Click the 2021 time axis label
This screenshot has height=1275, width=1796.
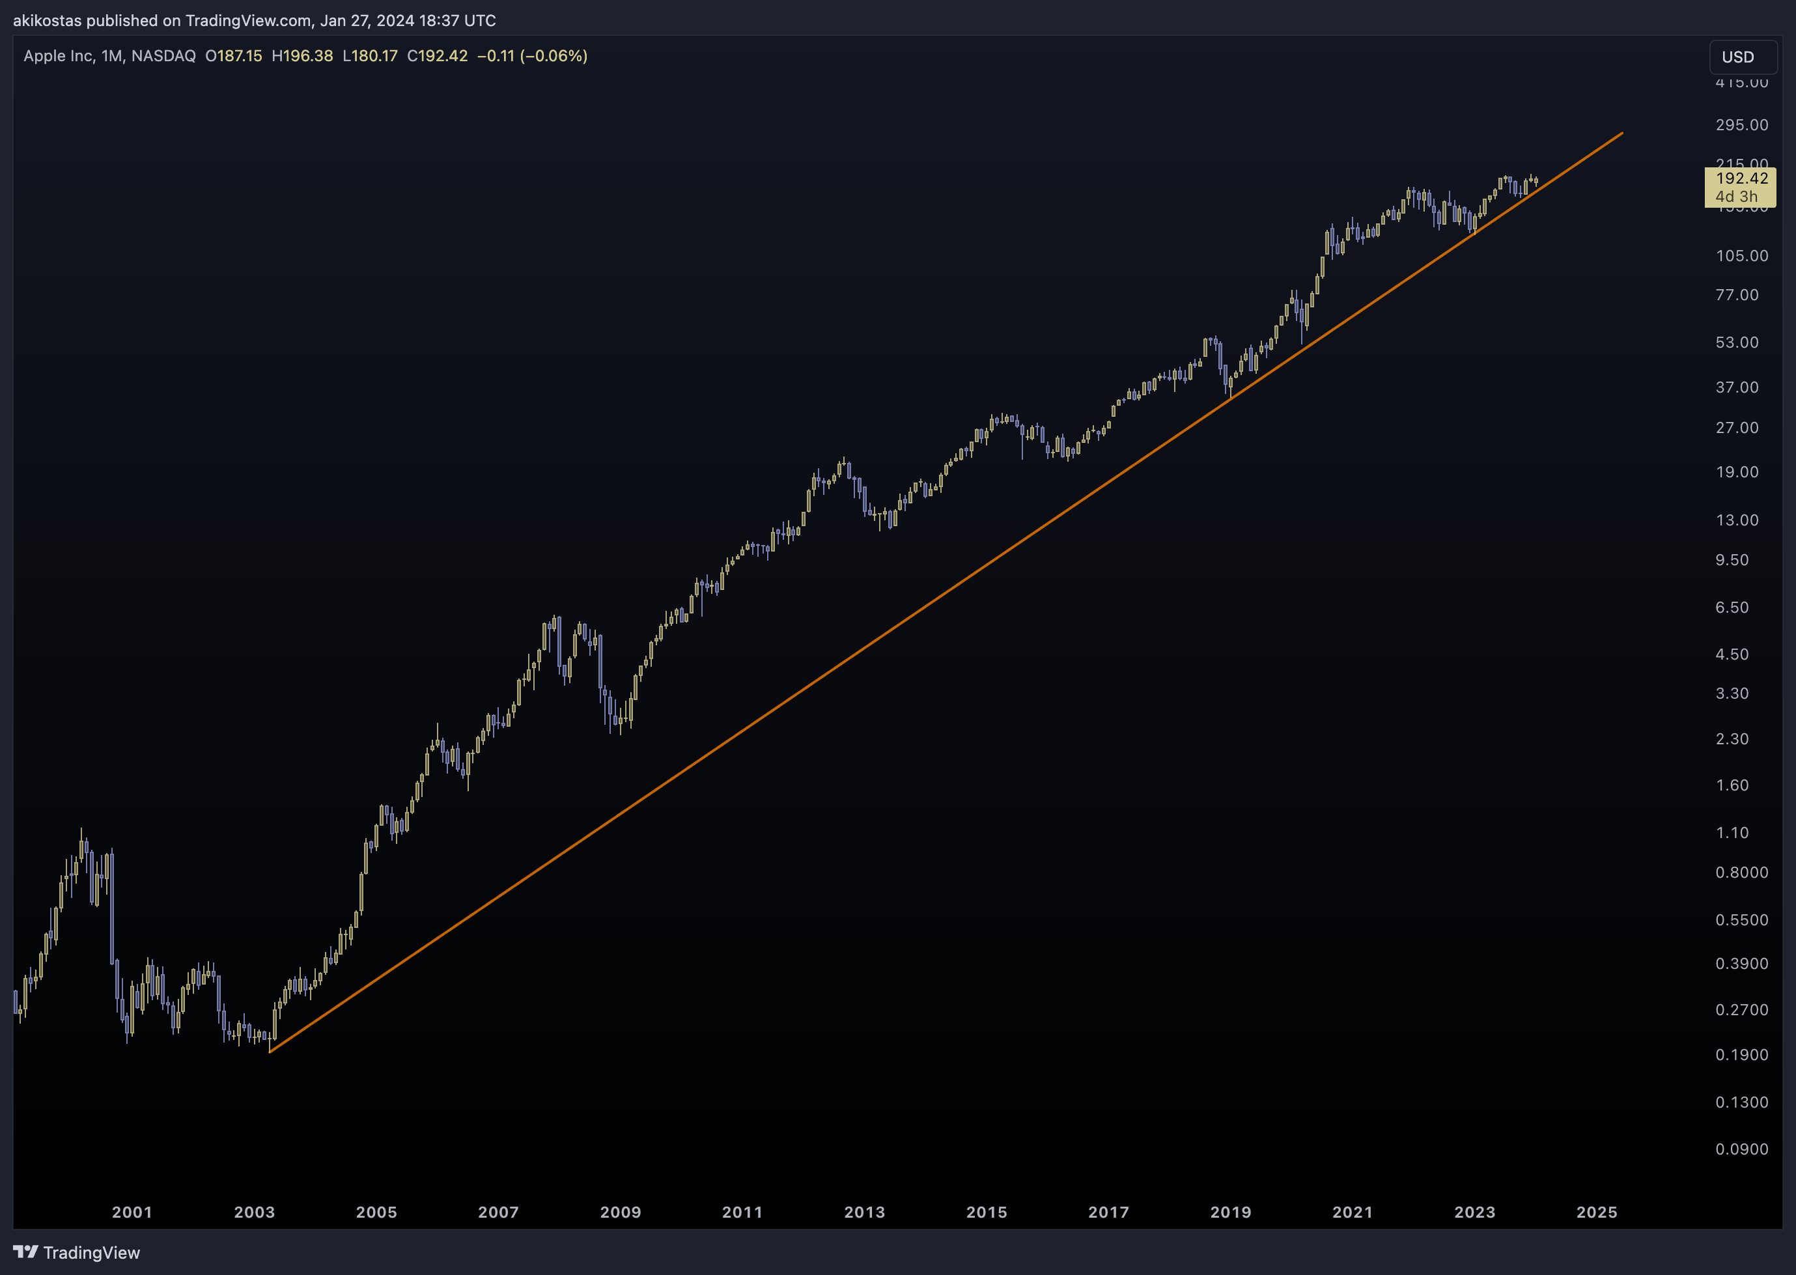pos(1353,1211)
